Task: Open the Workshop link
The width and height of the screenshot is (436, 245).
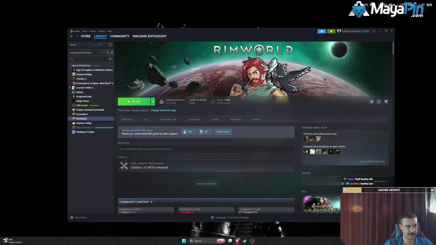Action: click(x=235, y=119)
